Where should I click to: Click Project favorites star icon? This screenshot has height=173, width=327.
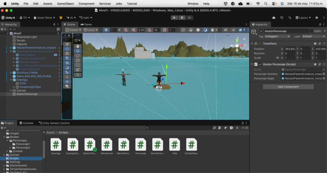[x=237, y=128]
